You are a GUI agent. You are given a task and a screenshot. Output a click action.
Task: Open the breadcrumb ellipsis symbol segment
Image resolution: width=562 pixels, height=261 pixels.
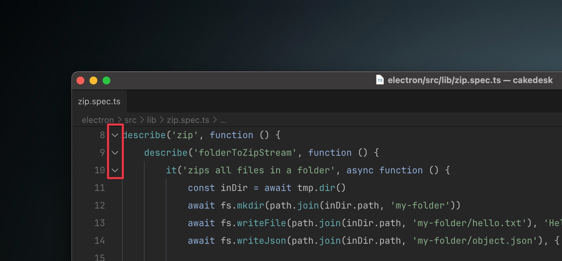click(x=223, y=121)
